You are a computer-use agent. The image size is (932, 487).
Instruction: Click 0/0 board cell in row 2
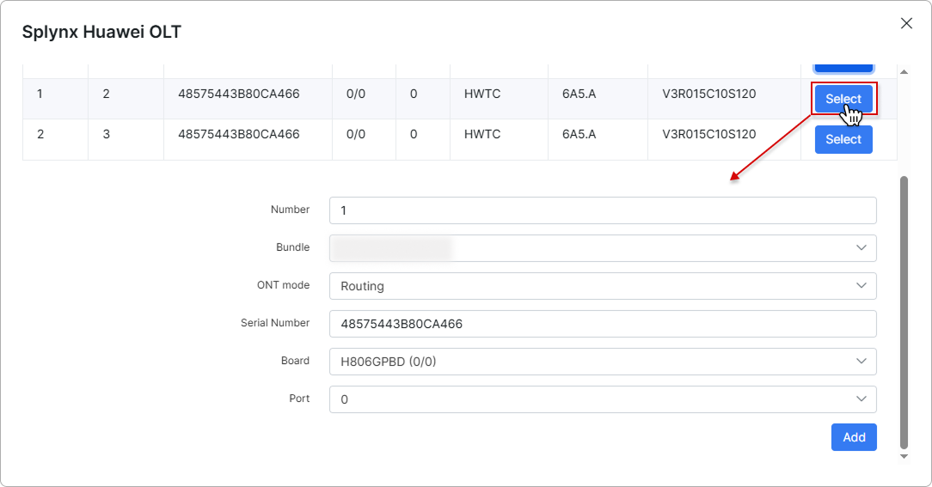tap(355, 134)
